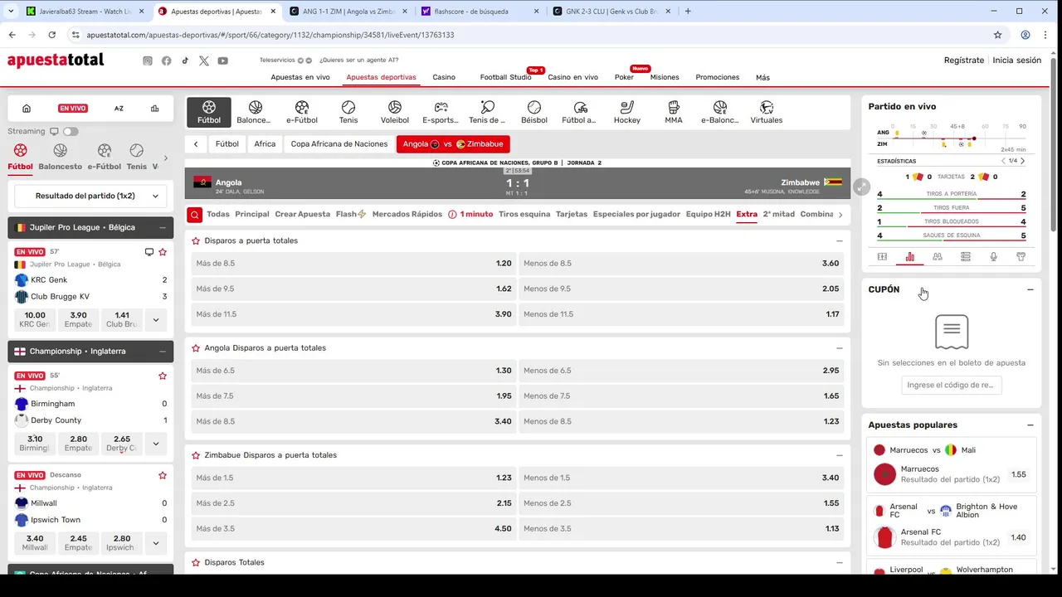Collapse the CUPÓN panel
Screen dimensions: 1062x597
tap(1030, 289)
